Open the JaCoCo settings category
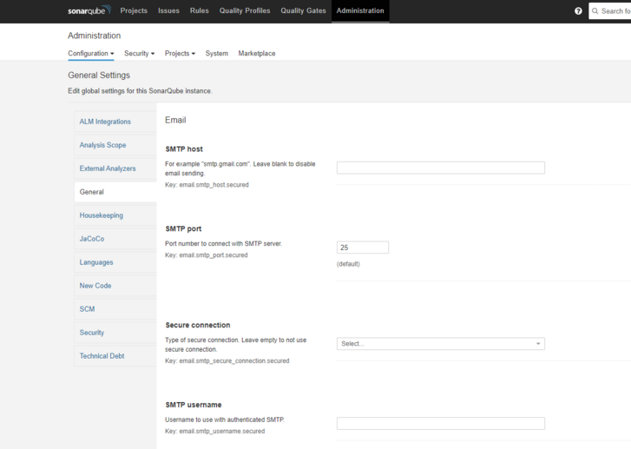 (x=92, y=239)
